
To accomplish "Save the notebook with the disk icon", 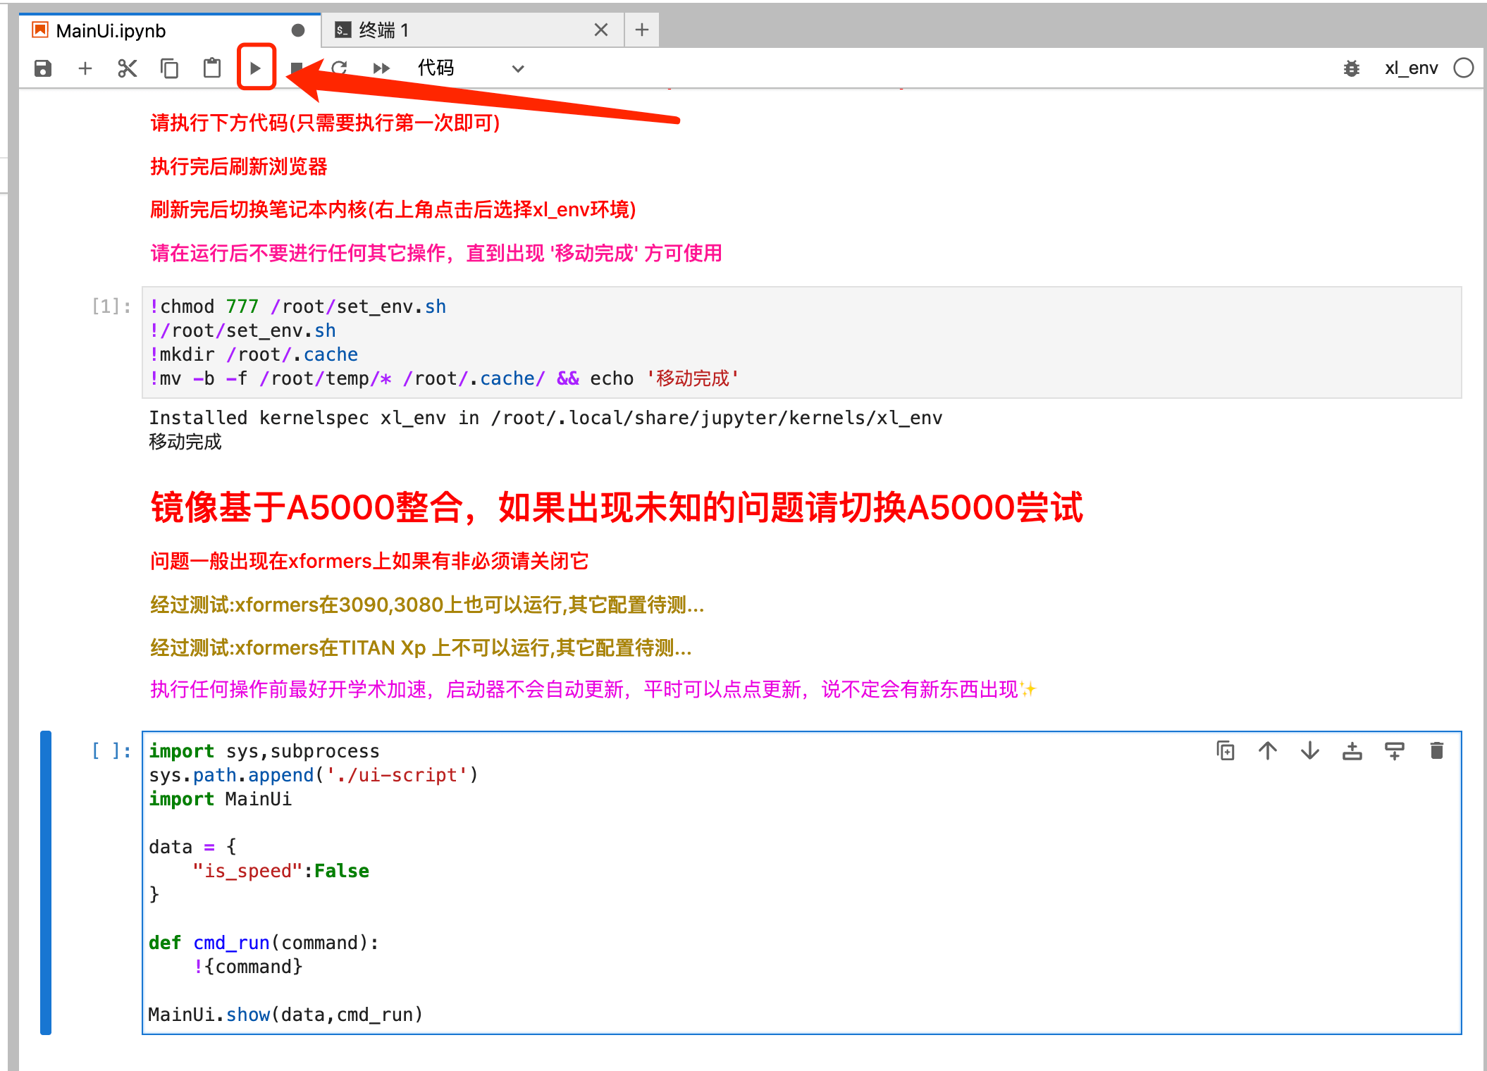I will [43, 68].
